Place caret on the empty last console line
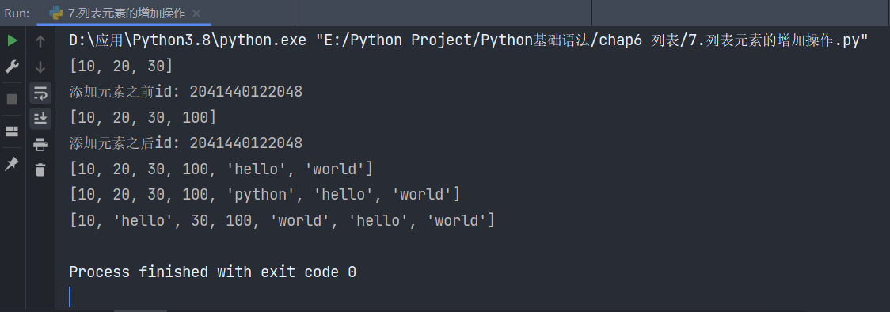890x312 pixels. (x=70, y=297)
